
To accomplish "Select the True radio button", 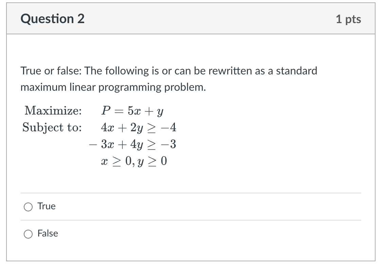I will click(29, 206).
